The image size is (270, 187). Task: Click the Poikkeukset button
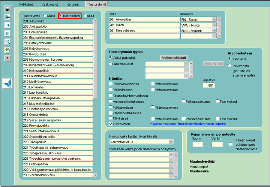(x=213, y=64)
